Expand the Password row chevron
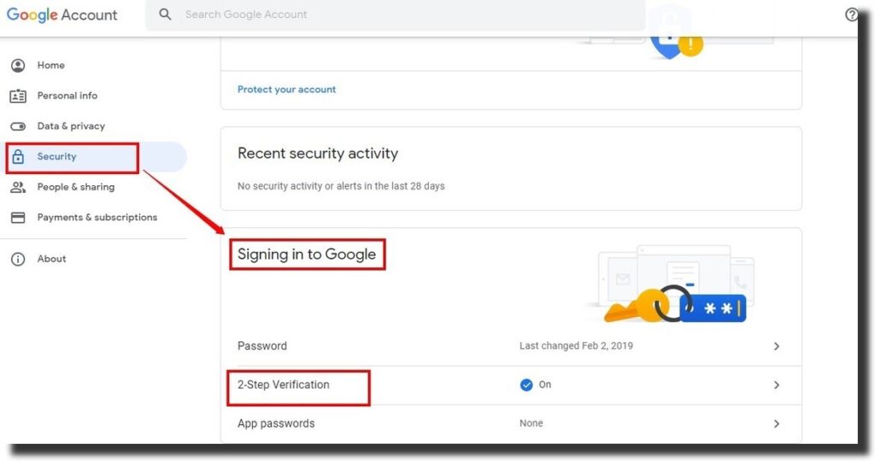The image size is (875, 461). (776, 346)
